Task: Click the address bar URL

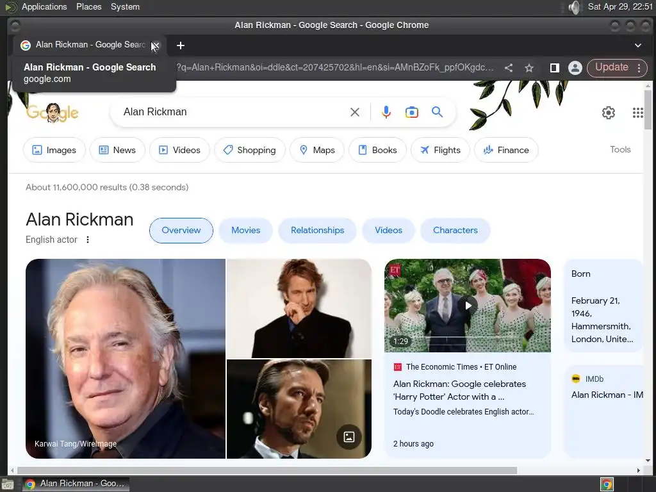Action: pyautogui.click(x=334, y=67)
